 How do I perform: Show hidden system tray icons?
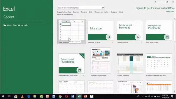click(x=142, y=97)
